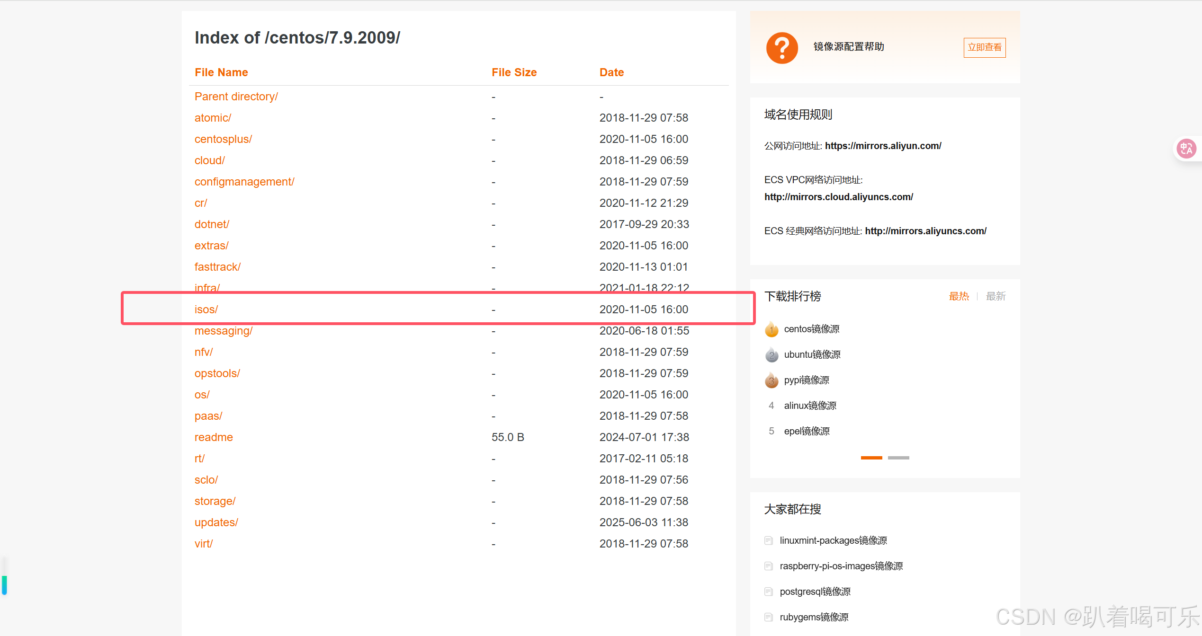Open the opstools/ folder

click(x=217, y=373)
